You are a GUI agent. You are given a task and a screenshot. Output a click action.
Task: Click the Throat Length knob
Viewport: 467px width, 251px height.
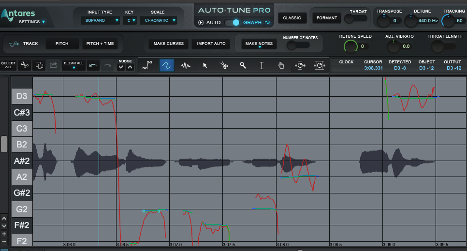(x=438, y=46)
